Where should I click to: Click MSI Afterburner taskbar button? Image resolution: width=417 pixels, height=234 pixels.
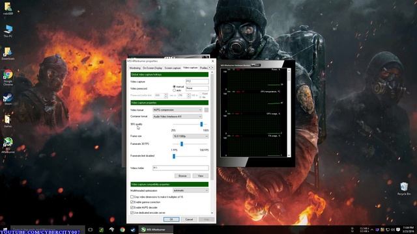tap(156, 229)
